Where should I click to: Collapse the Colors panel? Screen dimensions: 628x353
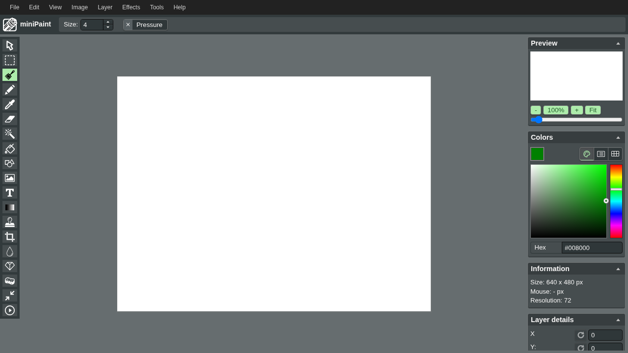[618, 138]
